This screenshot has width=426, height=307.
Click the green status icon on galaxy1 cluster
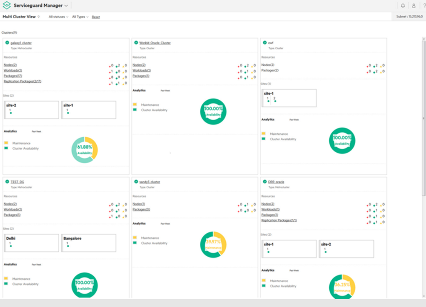[x=8, y=43]
